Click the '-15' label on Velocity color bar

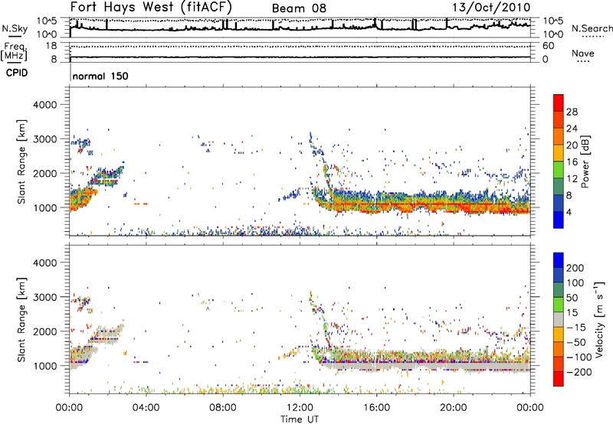coord(576,328)
